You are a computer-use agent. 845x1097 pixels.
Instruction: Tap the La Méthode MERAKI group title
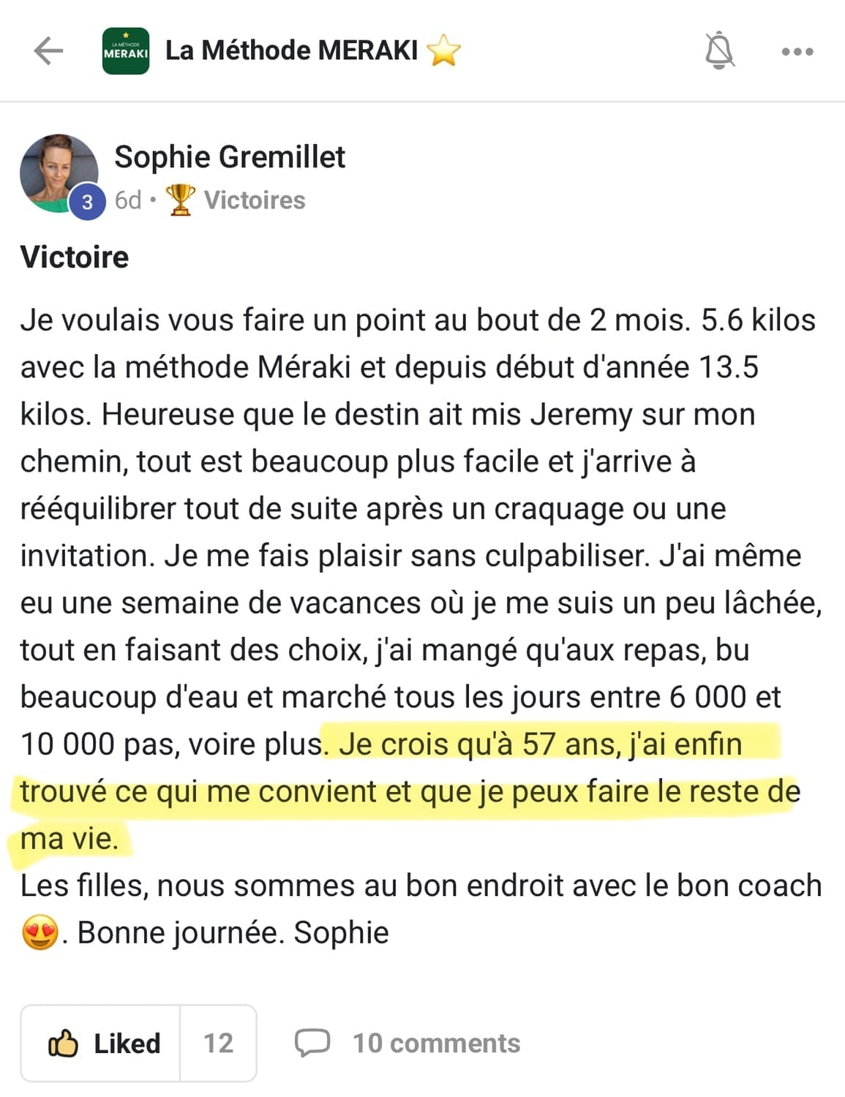pyautogui.click(x=291, y=50)
